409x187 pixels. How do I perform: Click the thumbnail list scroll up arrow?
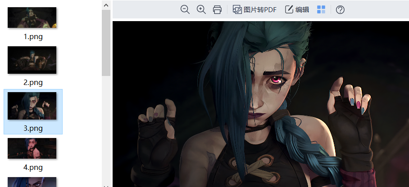(x=106, y=5)
